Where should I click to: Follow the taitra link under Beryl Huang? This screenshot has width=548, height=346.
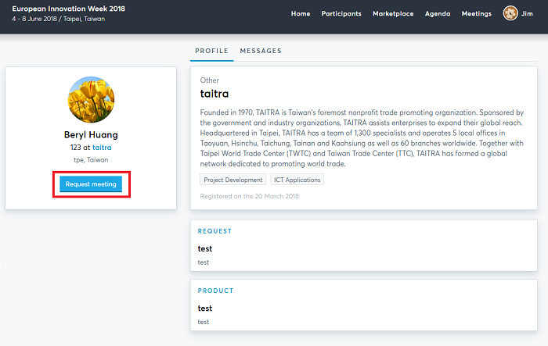tap(102, 147)
